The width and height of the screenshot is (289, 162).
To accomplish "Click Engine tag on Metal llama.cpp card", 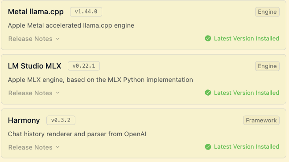I will 267,12.
